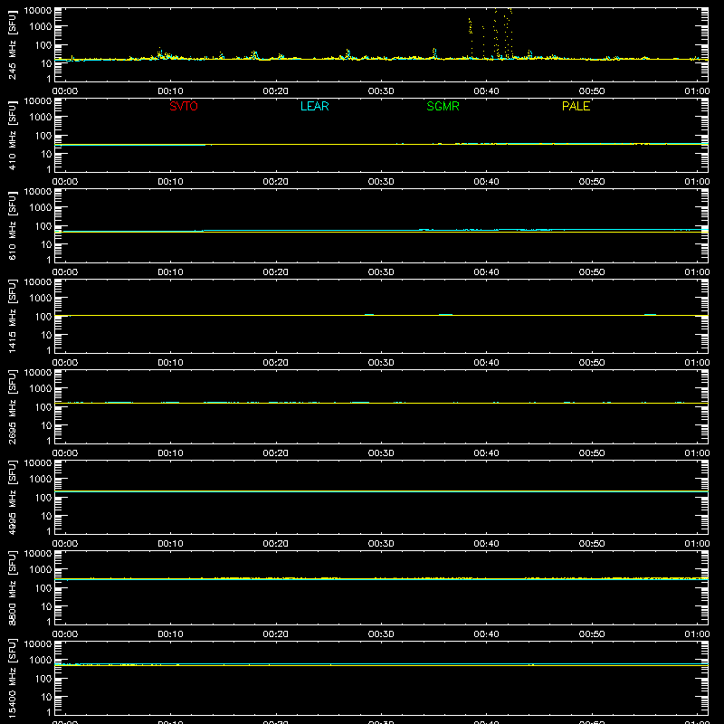Select the 4995 MHz [SFU] axis label
Screen dimensions: 724x724
(12, 497)
